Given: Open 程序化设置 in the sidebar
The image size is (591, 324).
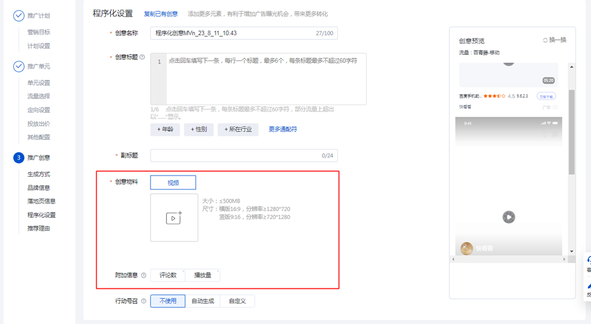Looking at the screenshot, I should tap(42, 215).
